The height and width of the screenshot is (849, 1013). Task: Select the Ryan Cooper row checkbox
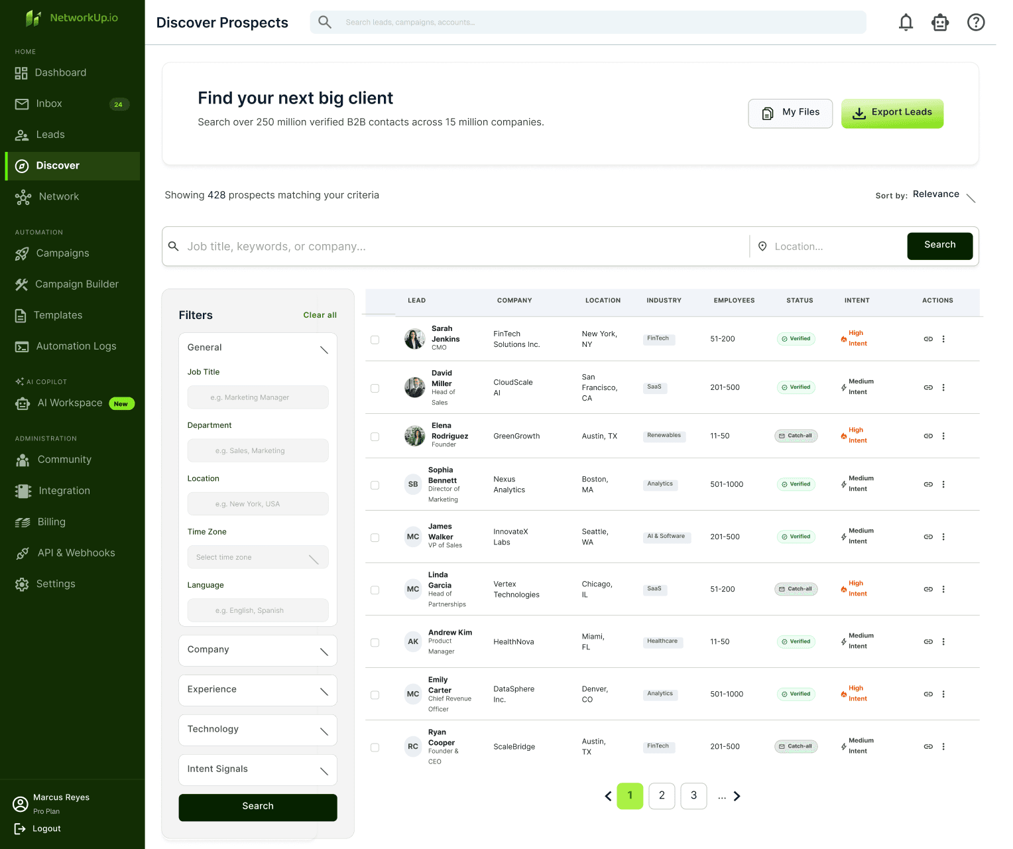[375, 747]
